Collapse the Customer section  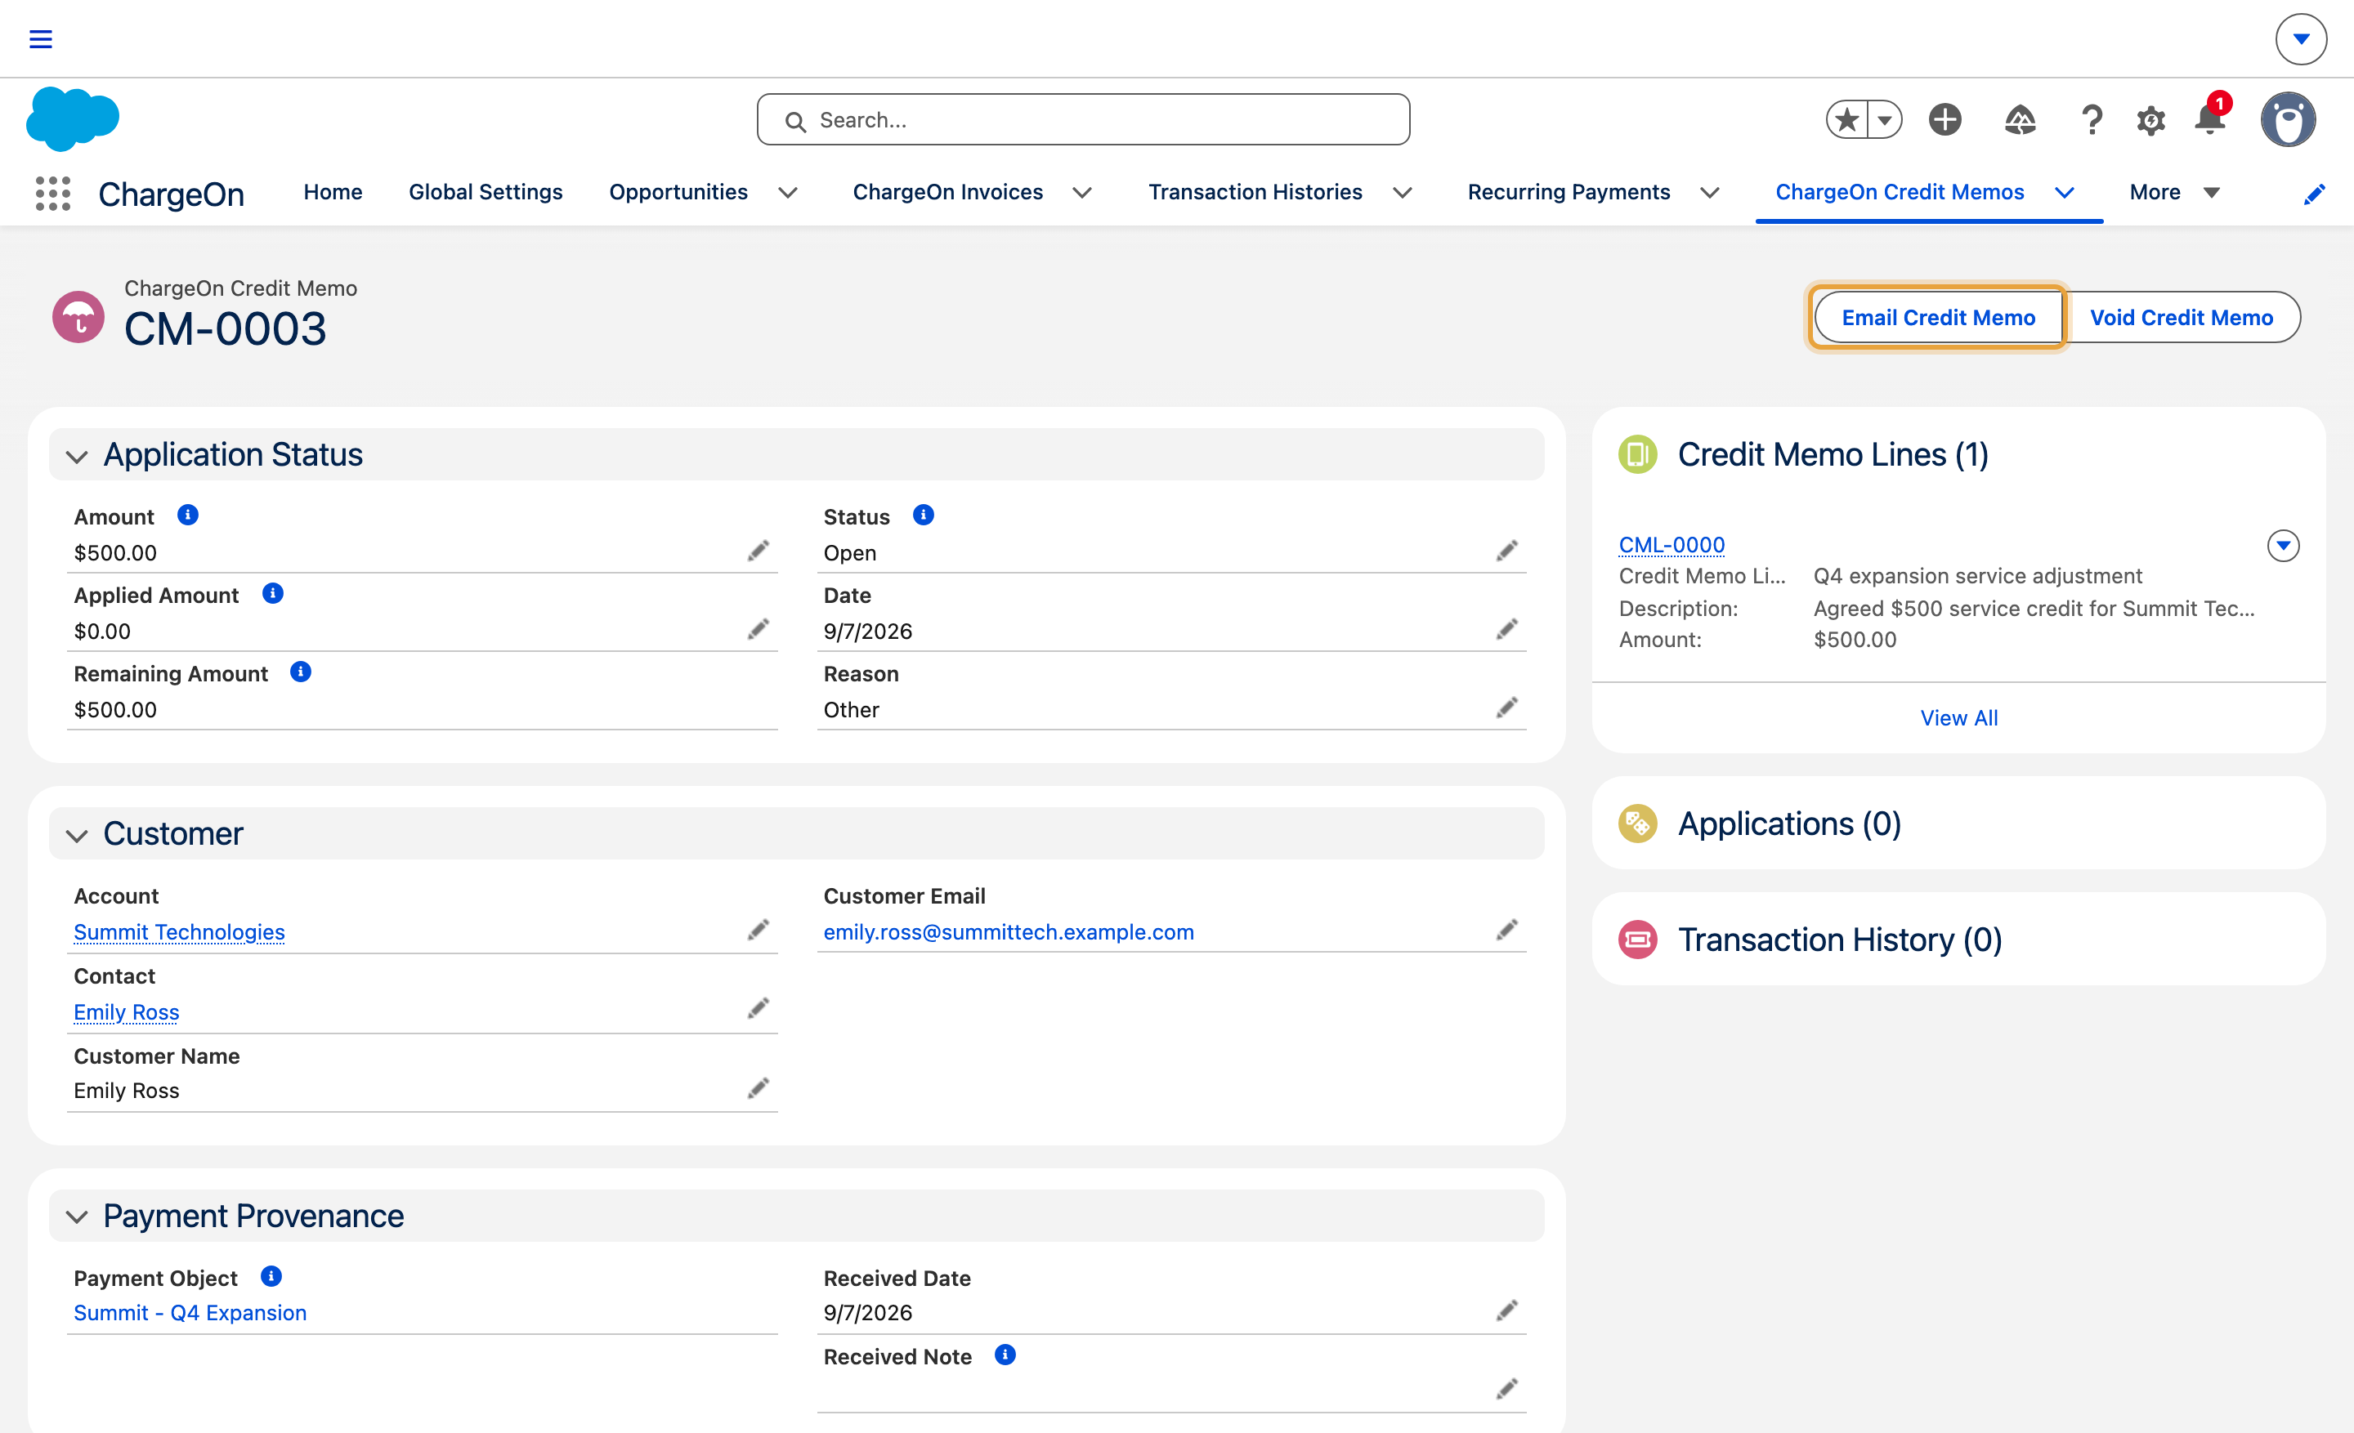[78, 835]
